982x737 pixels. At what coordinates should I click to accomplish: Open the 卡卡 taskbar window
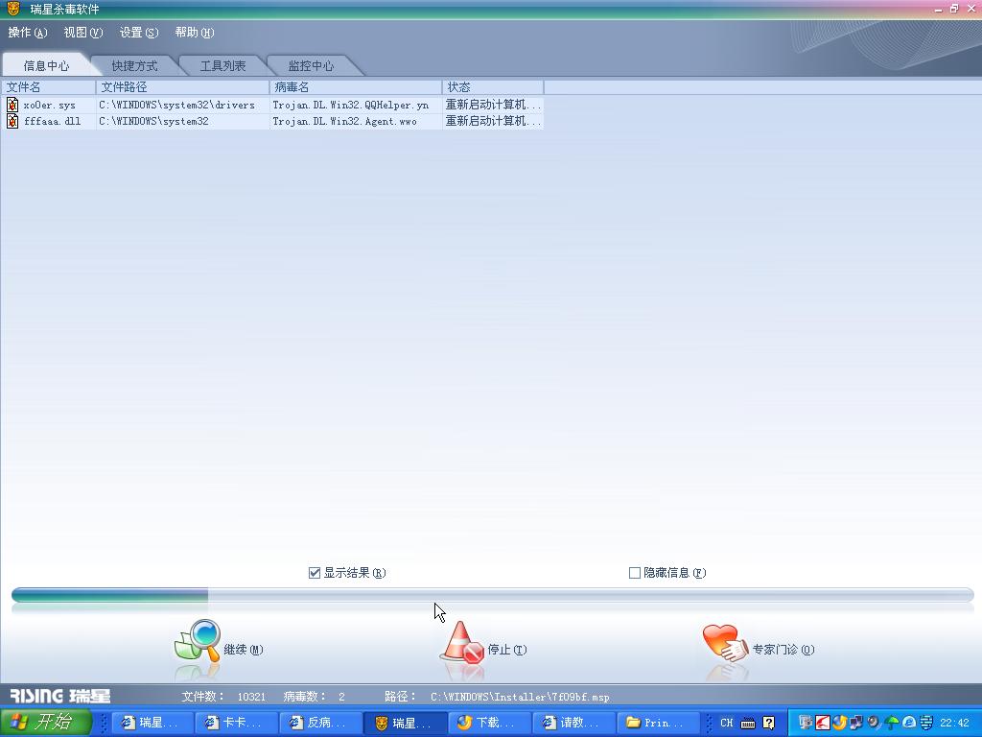tap(236, 724)
